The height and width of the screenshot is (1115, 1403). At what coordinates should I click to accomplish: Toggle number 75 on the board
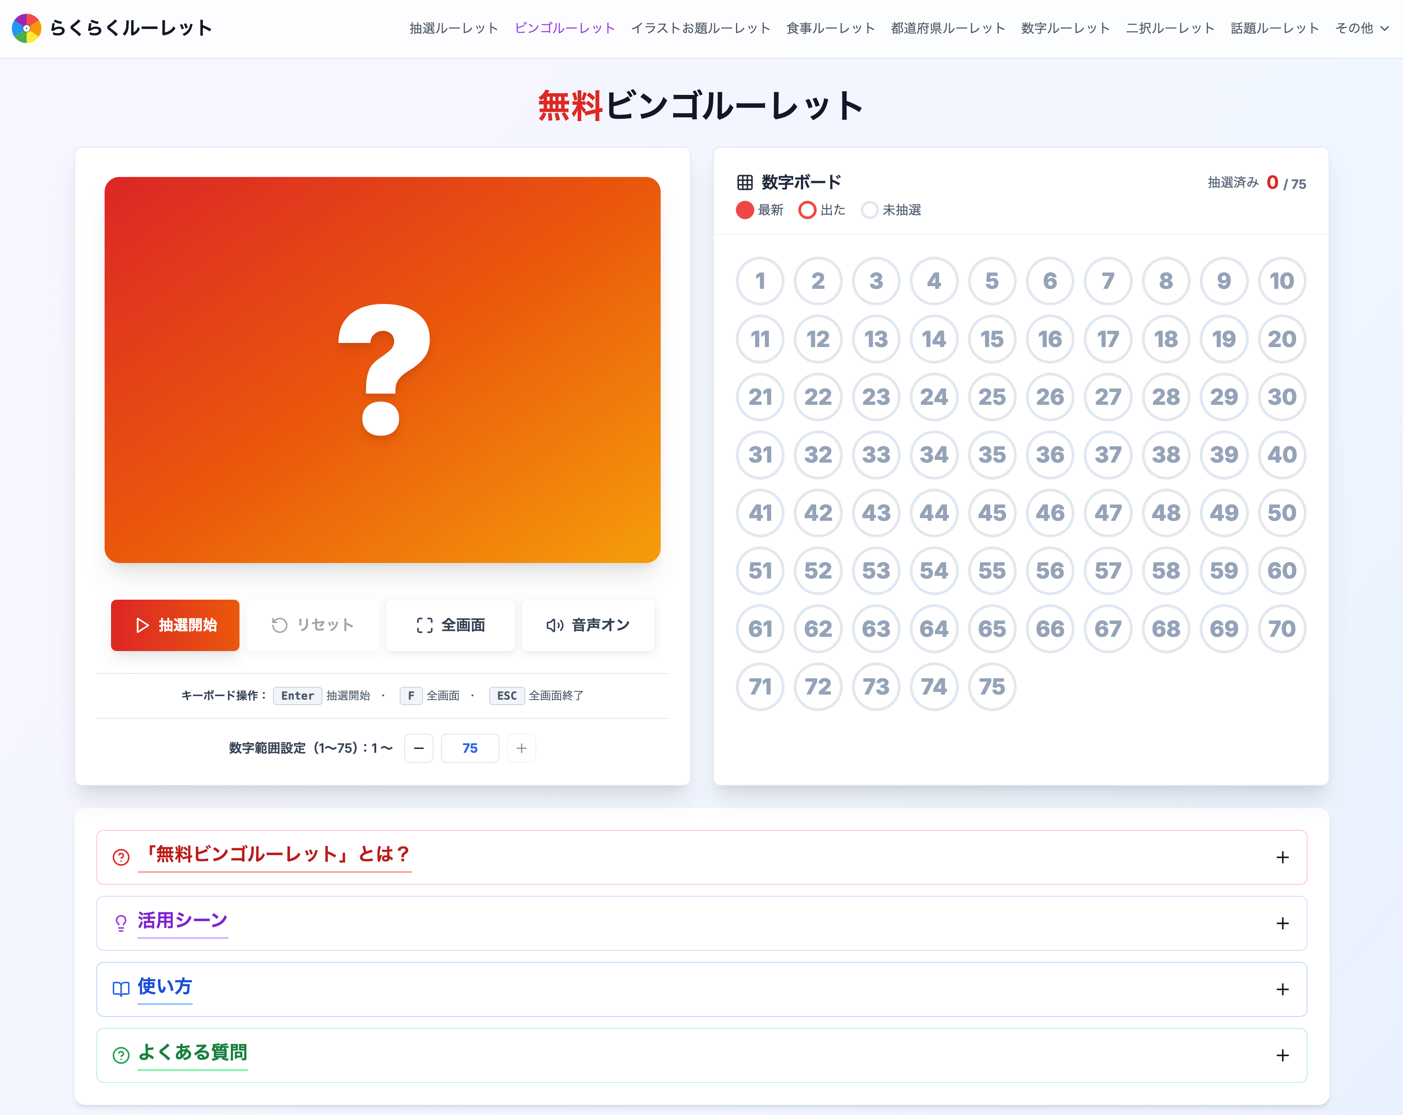click(x=992, y=687)
